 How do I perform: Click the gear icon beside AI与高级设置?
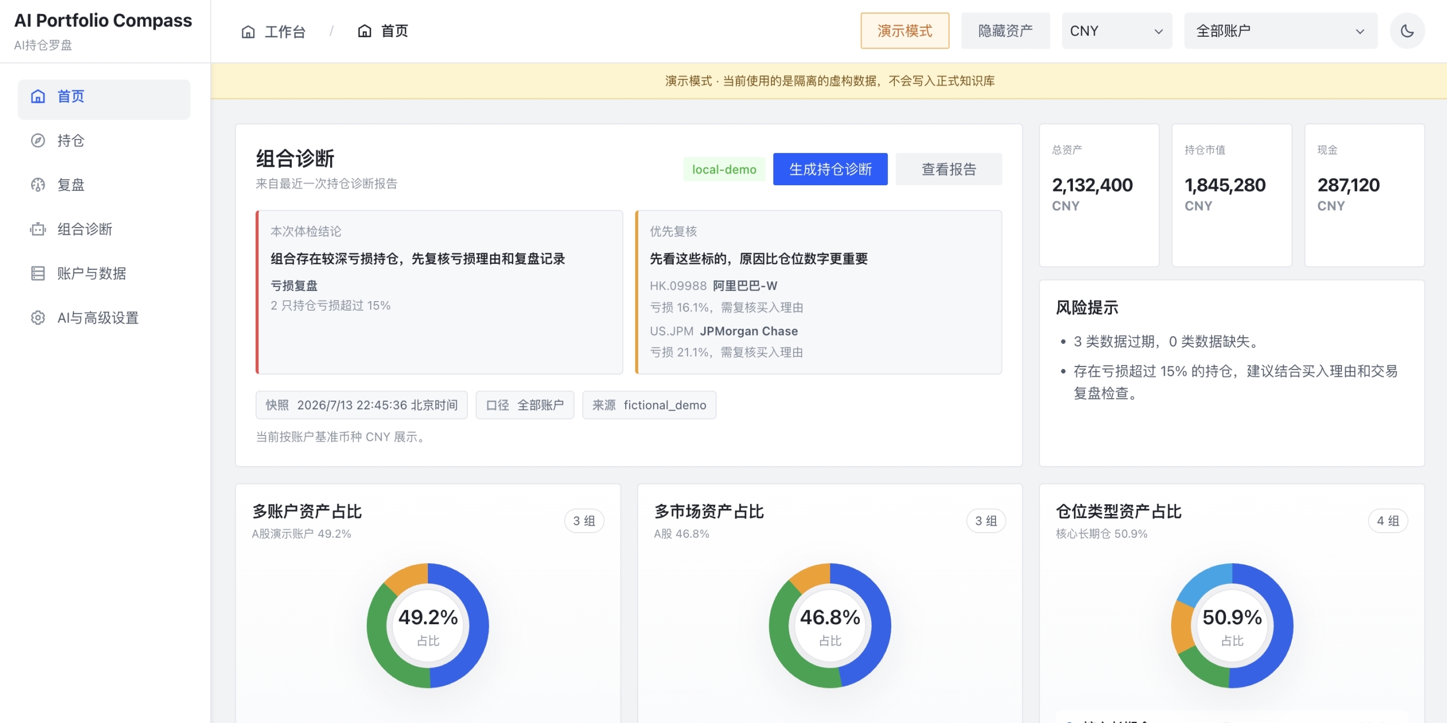[x=38, y=318]
